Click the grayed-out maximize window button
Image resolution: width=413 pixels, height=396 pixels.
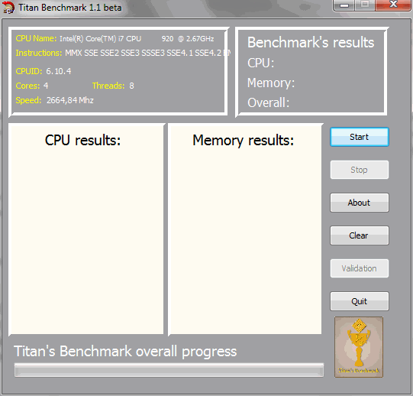[365, 5]
